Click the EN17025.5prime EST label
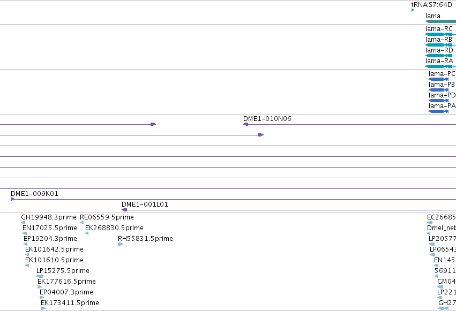The width and height of the screenshot is (456, 311). [x=50, y=228]
